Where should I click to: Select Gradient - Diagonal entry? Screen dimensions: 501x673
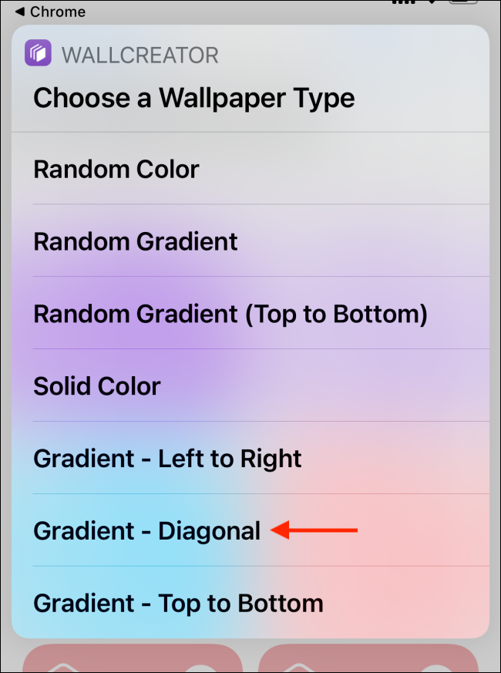(146, 531)
